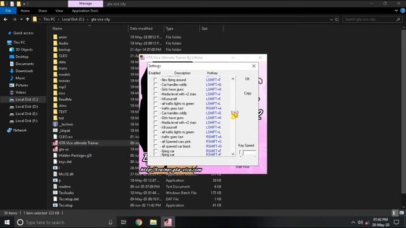Switch to large icons view in status bar

[402, 213]
